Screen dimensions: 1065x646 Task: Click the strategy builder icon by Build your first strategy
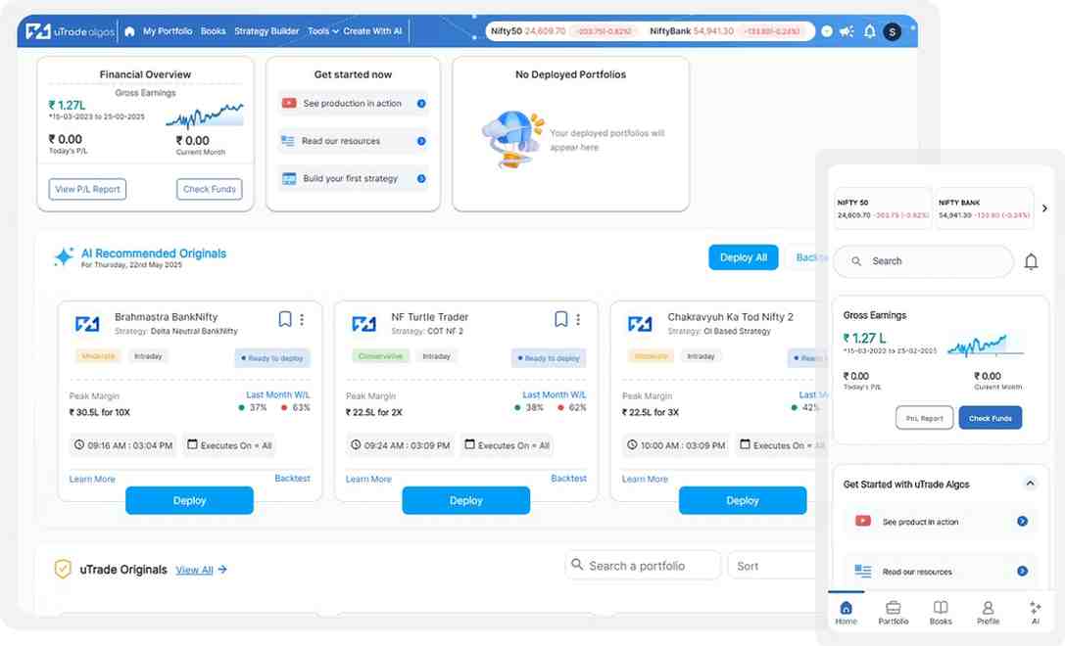pos(289,178)
